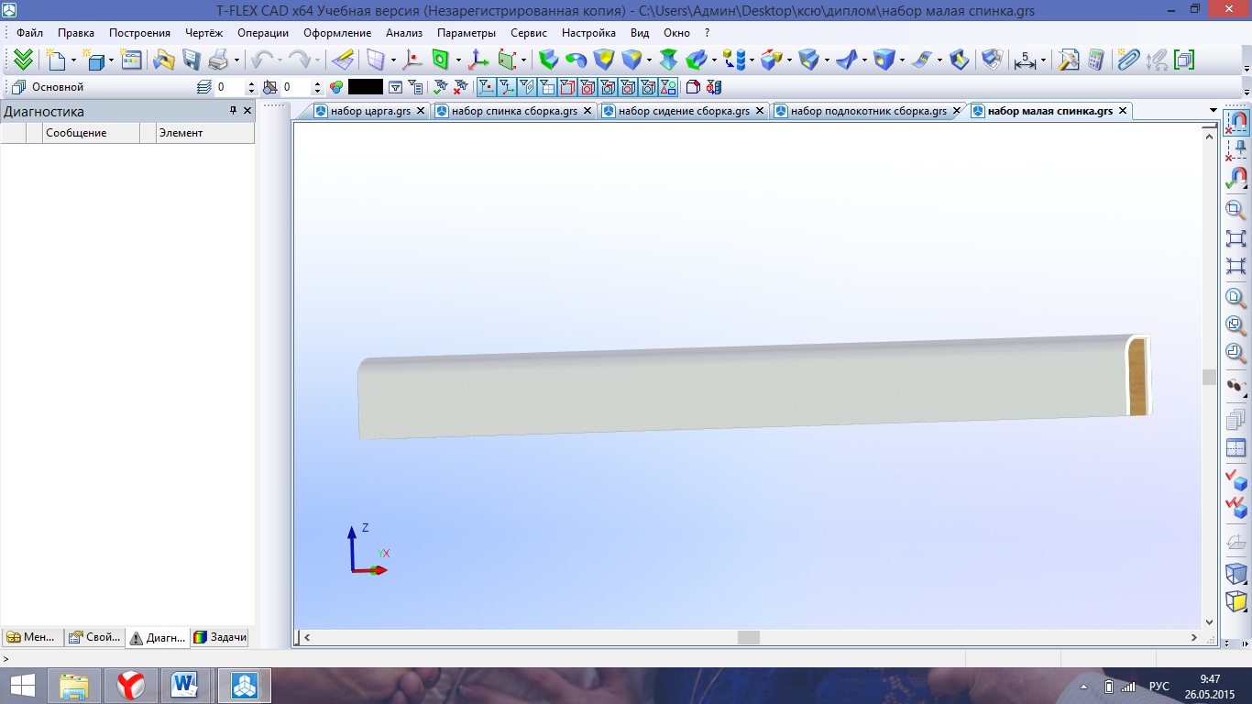Image resolution: width=1252 pixels, height=704 pixels.
Task: Choose the 3D node construction icon
Action: (x=412, y=60)
